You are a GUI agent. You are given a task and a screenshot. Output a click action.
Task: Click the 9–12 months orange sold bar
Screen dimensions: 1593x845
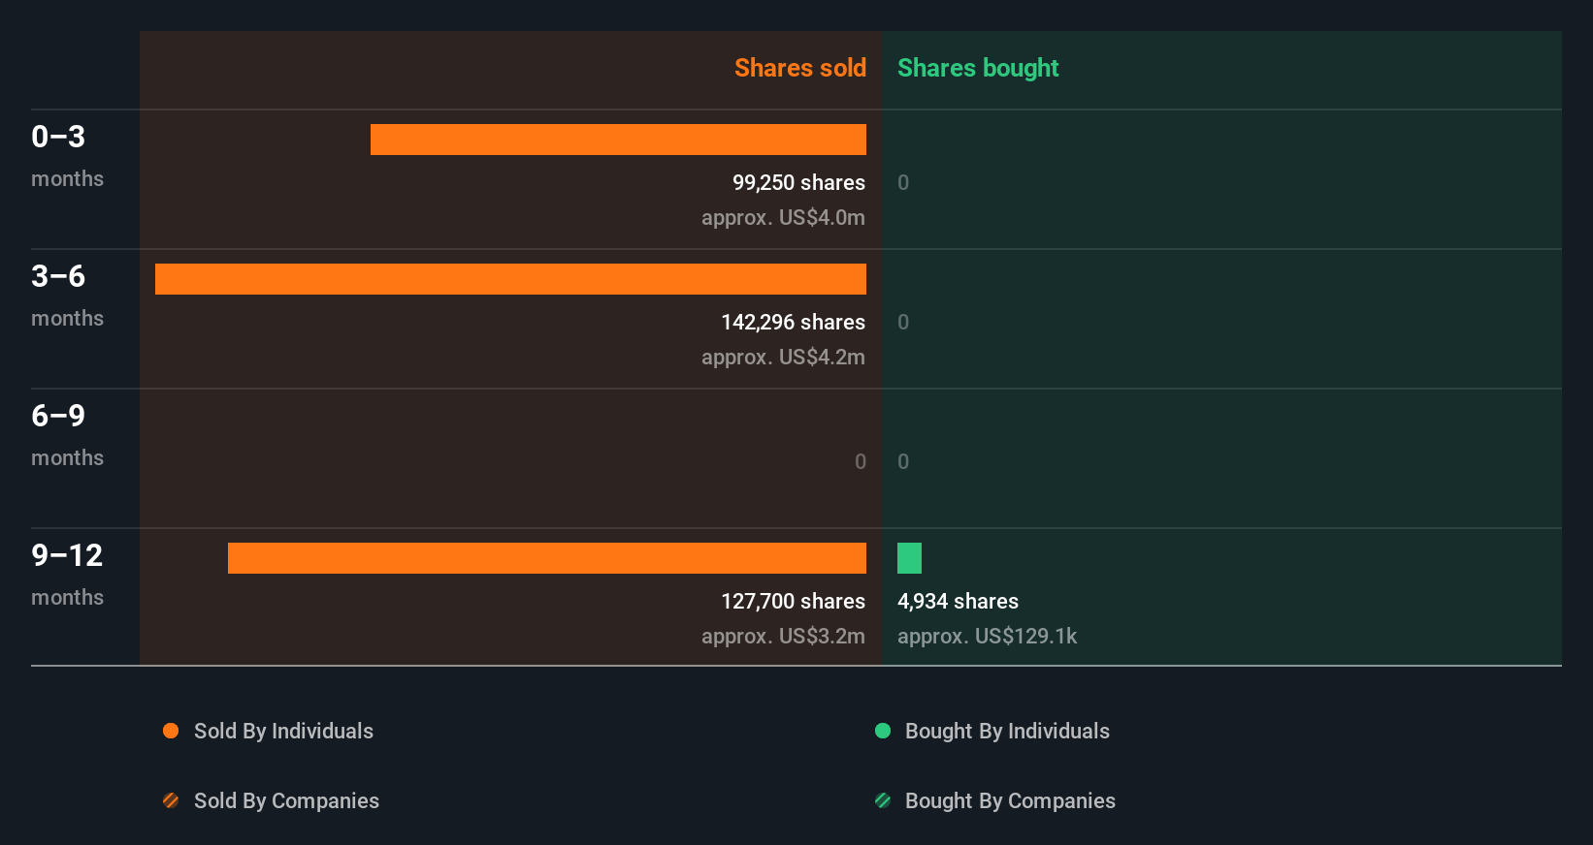tap(547, 558)
